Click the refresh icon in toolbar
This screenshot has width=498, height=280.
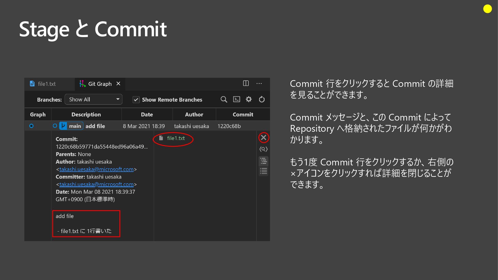[x=262, y=99]
